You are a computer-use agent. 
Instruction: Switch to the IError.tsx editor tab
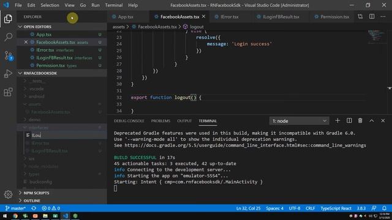pos(229,16)
